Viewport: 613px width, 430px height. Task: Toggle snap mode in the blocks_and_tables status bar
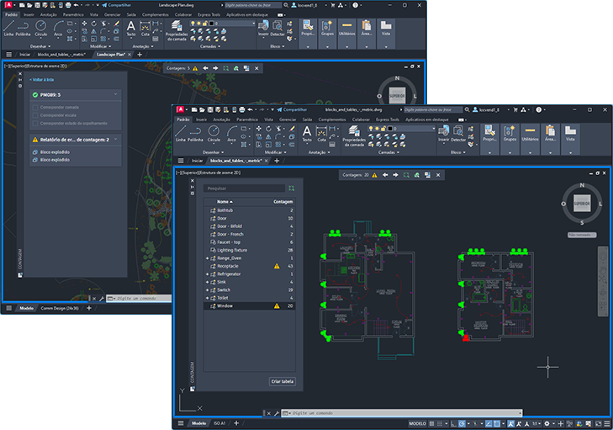(440, 423)
